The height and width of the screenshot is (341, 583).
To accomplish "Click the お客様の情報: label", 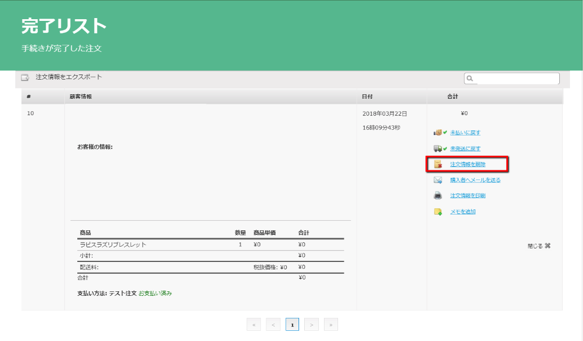I will coord(95,147).
